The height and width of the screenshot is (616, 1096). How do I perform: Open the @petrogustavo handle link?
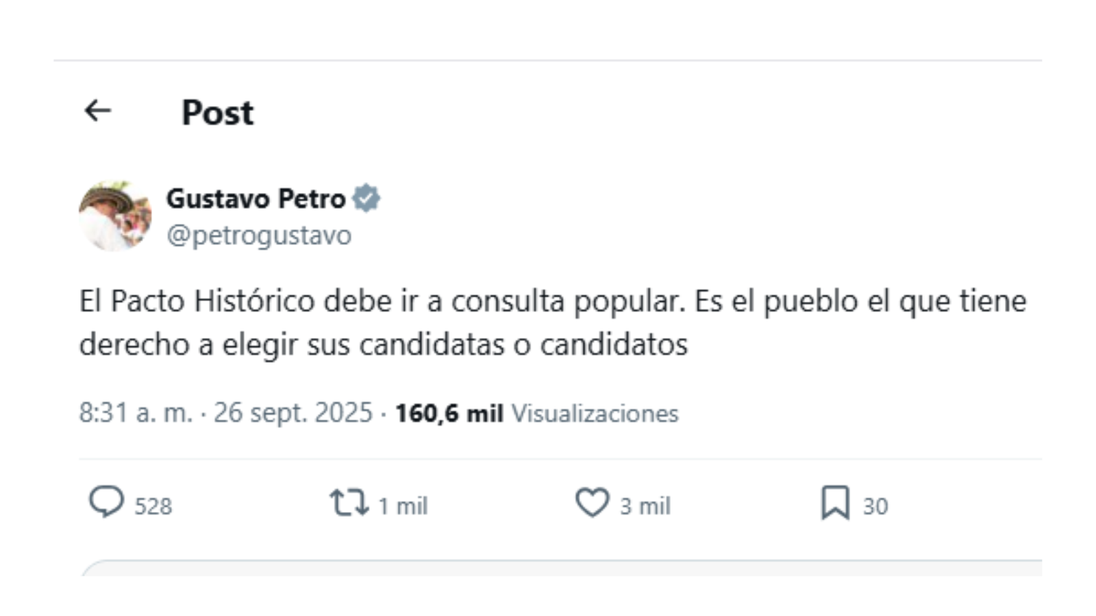click(259, 235)
